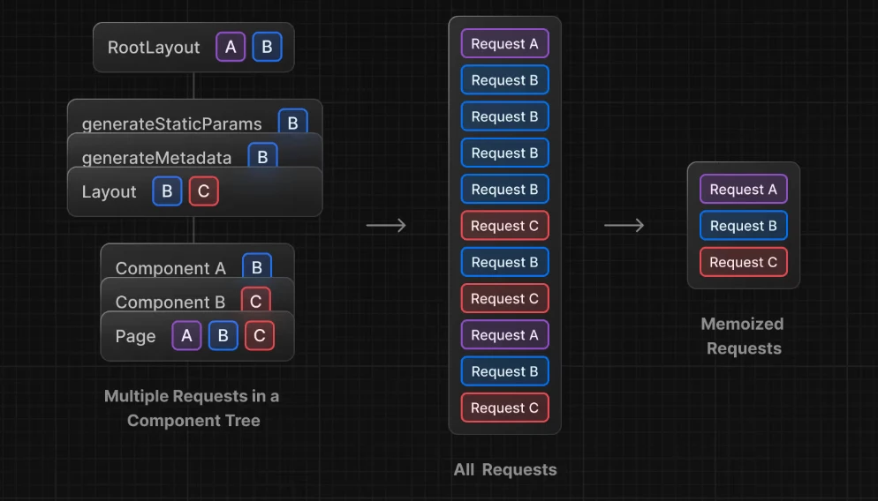Click the red C badge in Page row
Image resolution: width=878 pixels, height=501 pixels.
(260, 335)
